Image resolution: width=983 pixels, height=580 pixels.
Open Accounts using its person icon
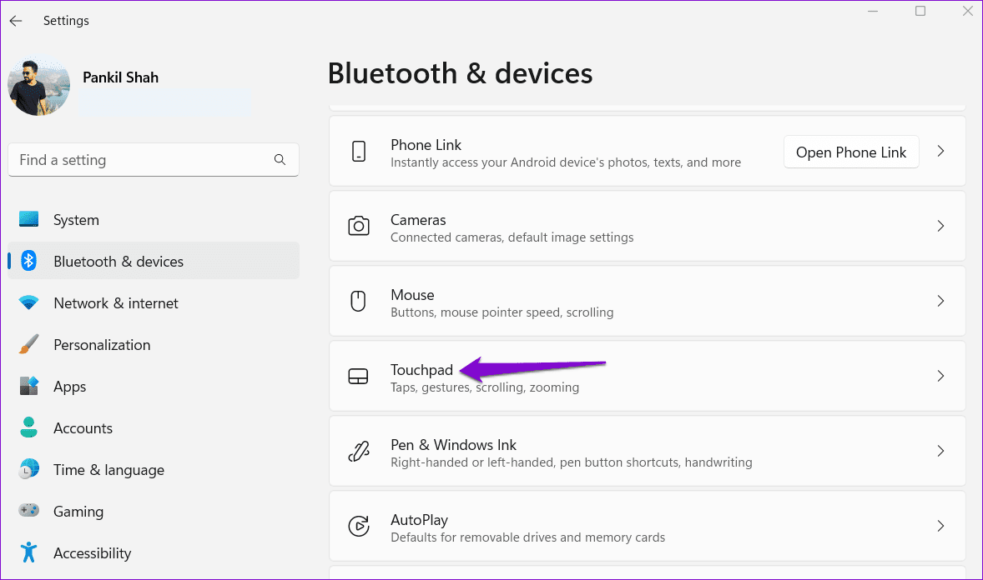point(28,427)
